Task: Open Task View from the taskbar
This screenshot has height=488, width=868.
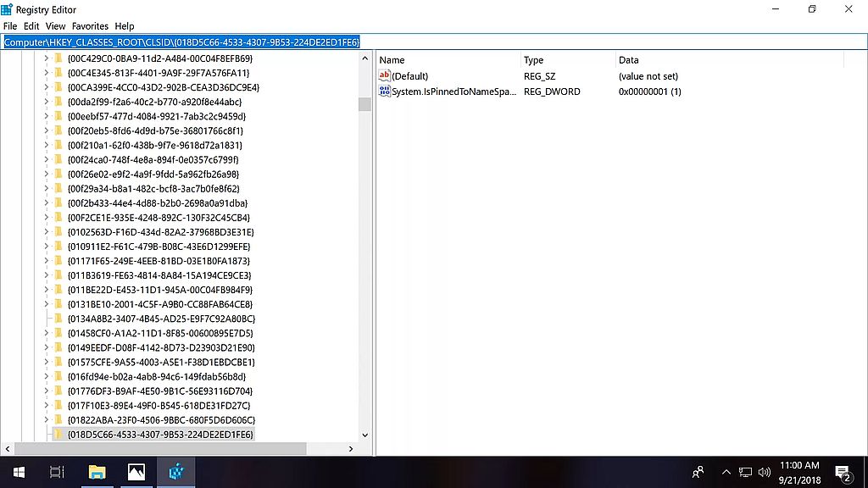Action: point(57,472)
